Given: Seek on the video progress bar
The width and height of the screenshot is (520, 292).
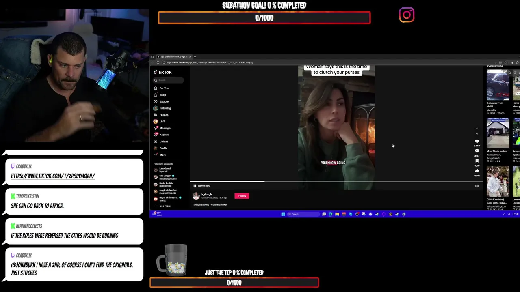Looking at the screenshot, I should pos(336,182).
